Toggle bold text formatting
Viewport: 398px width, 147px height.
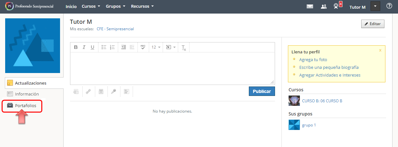[x=76, y=47]
